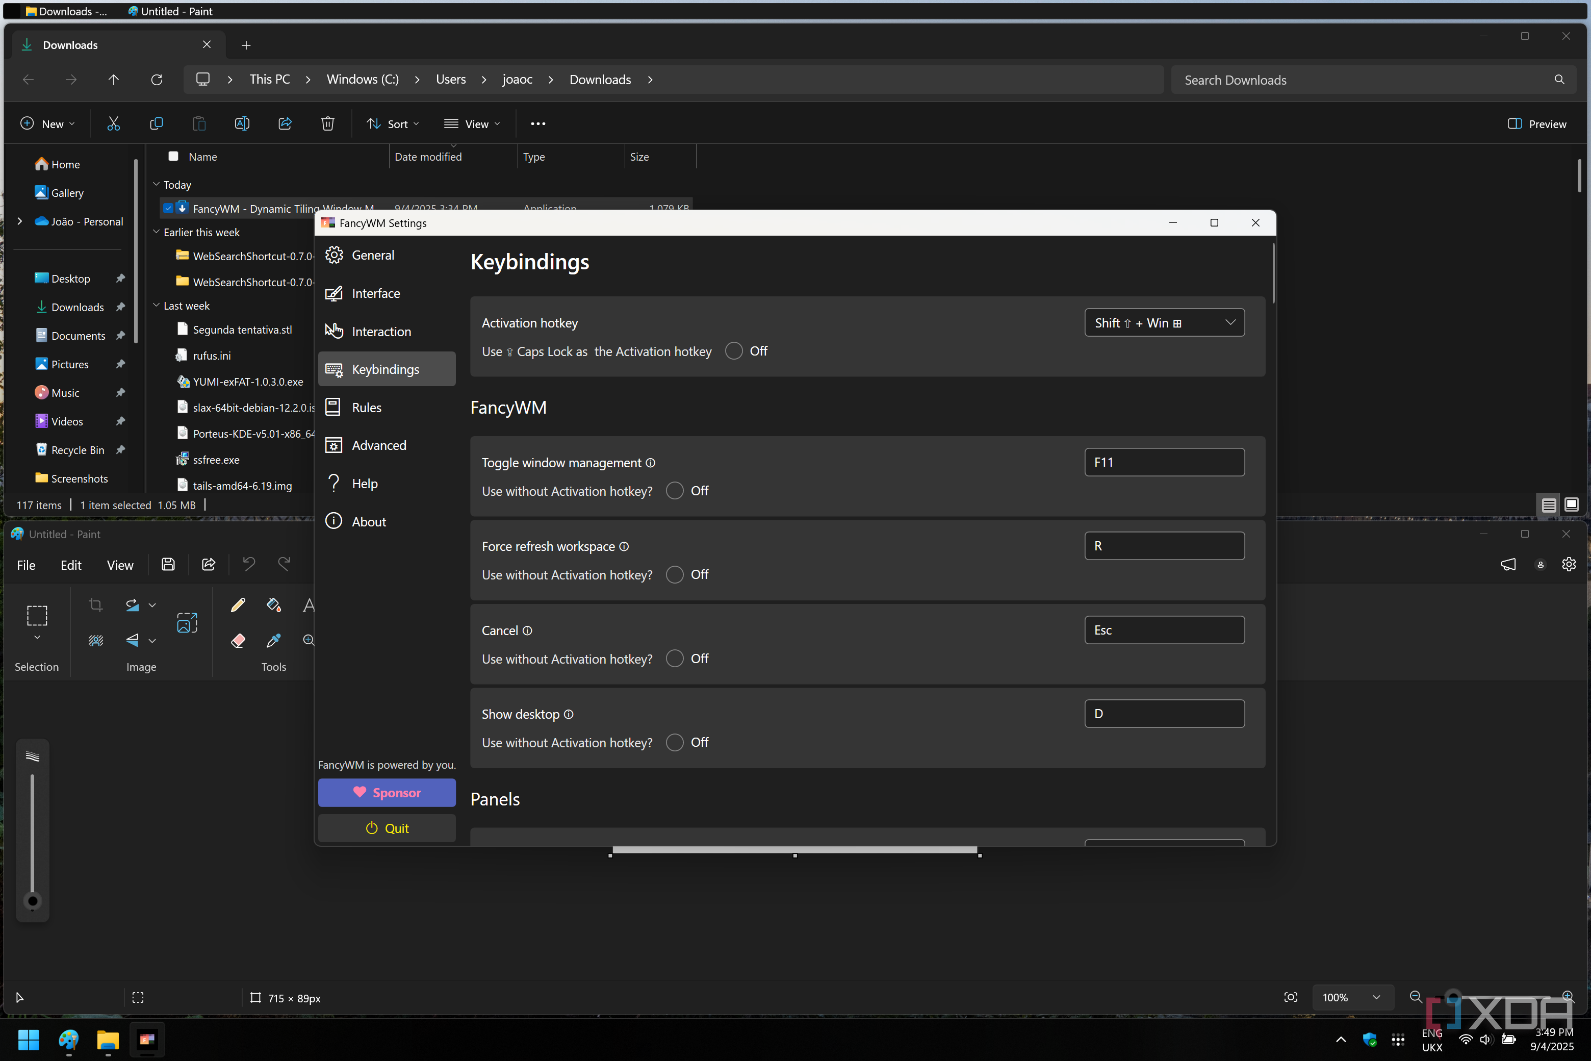Select the Eraser tool in Paint

238,640
